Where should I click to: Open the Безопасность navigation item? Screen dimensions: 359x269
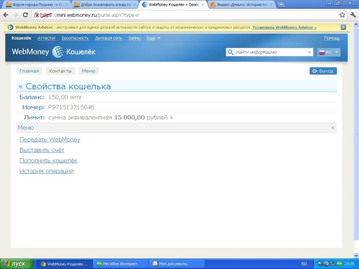point(75,38)
